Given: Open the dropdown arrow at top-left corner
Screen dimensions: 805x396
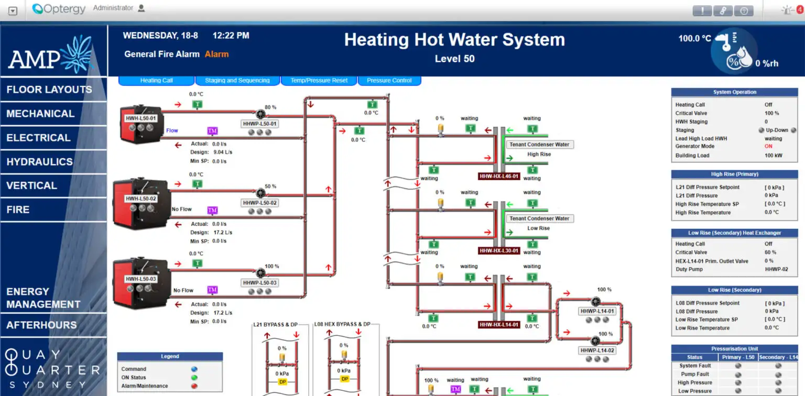Looking at the screenshot, I should click(12, 10).
